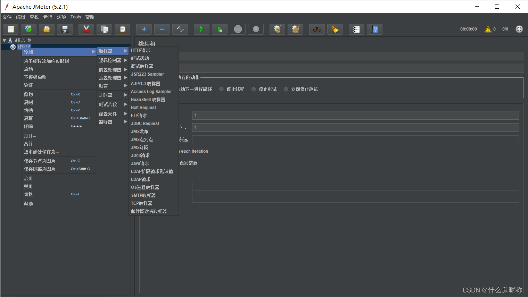
Task: Click the loop count input next to 永远
Action: [x=355, y=139]
